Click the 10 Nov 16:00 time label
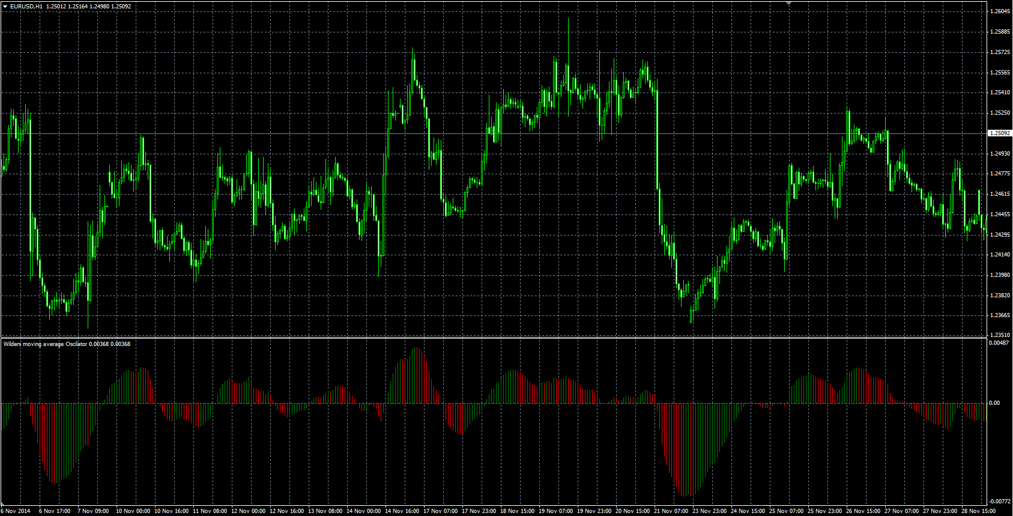 coord(172,511)
